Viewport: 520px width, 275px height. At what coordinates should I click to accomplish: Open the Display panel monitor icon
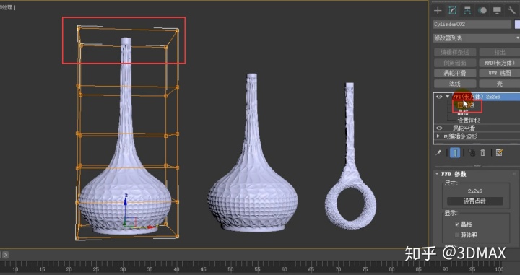click(497, 11)
